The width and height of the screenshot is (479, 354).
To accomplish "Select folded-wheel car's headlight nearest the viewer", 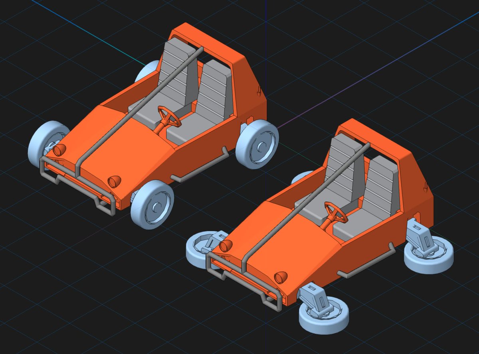I will (281, 277).
